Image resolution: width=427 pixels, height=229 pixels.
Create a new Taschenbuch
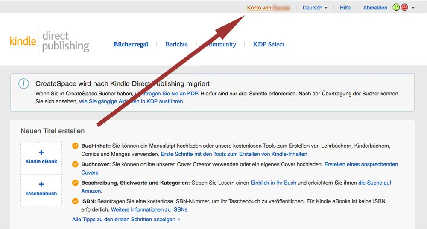41,190
